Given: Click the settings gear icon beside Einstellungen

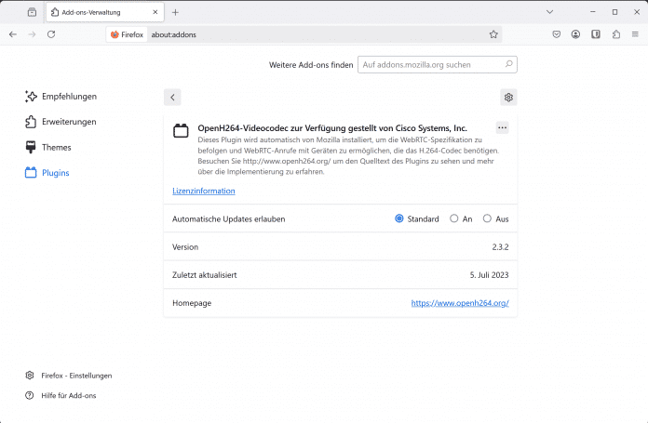Looking at the screenshot, I should pyautogui.click(x=30, y=376).
